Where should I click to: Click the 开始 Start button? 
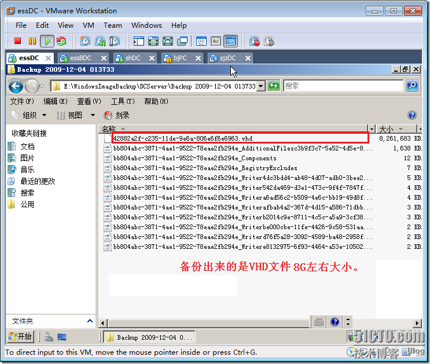coord(21,337)
